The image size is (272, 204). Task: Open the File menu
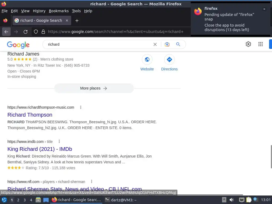(x=5, y=11)
